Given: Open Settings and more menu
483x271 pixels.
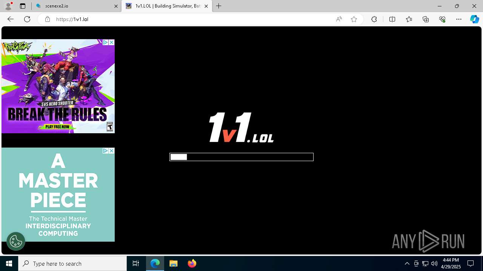Looking at the screenshot, I should (x=459, y=19).
